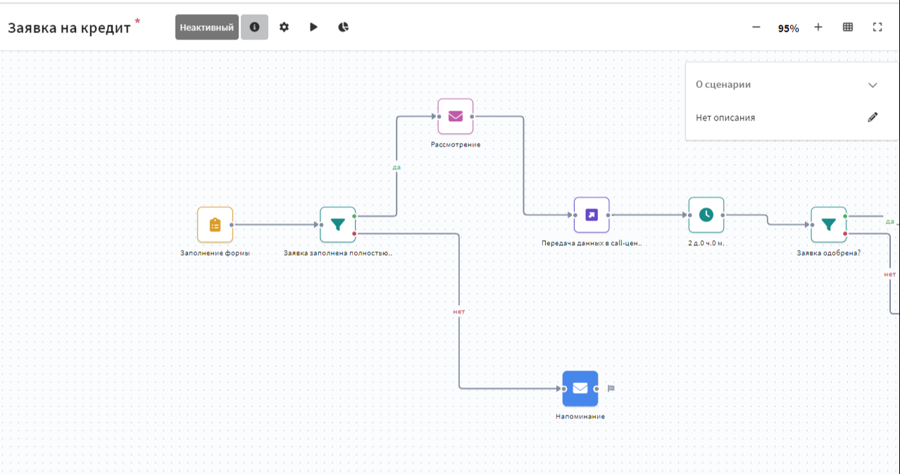Toggle the grid display icon
This screenshot has width=900, height=474.
848,27
